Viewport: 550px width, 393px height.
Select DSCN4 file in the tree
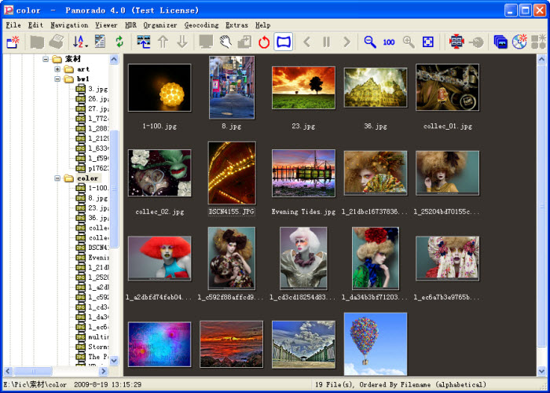click(x=98, y=248)
